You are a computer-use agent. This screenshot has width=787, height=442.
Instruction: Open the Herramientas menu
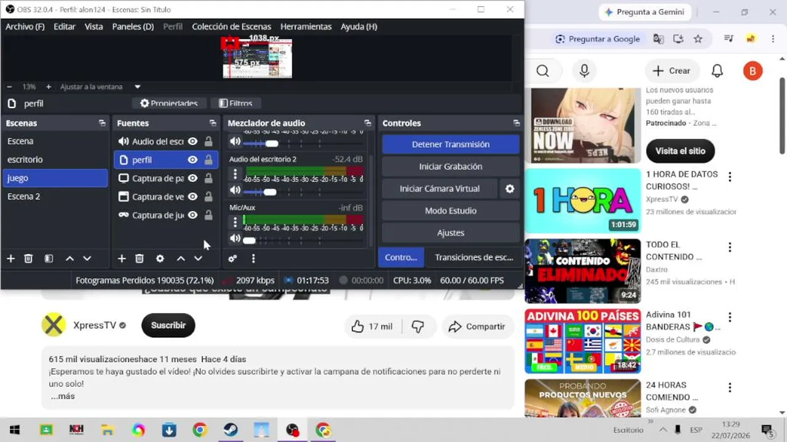pyautogui.click(x=306, y=26)
